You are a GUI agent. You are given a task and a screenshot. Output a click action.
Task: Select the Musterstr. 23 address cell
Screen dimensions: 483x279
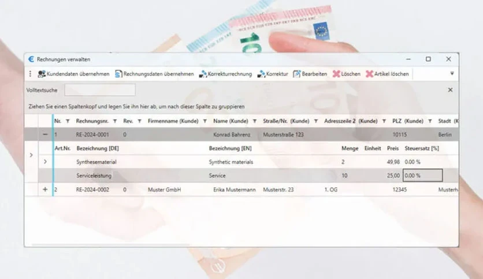coord(278,190)
